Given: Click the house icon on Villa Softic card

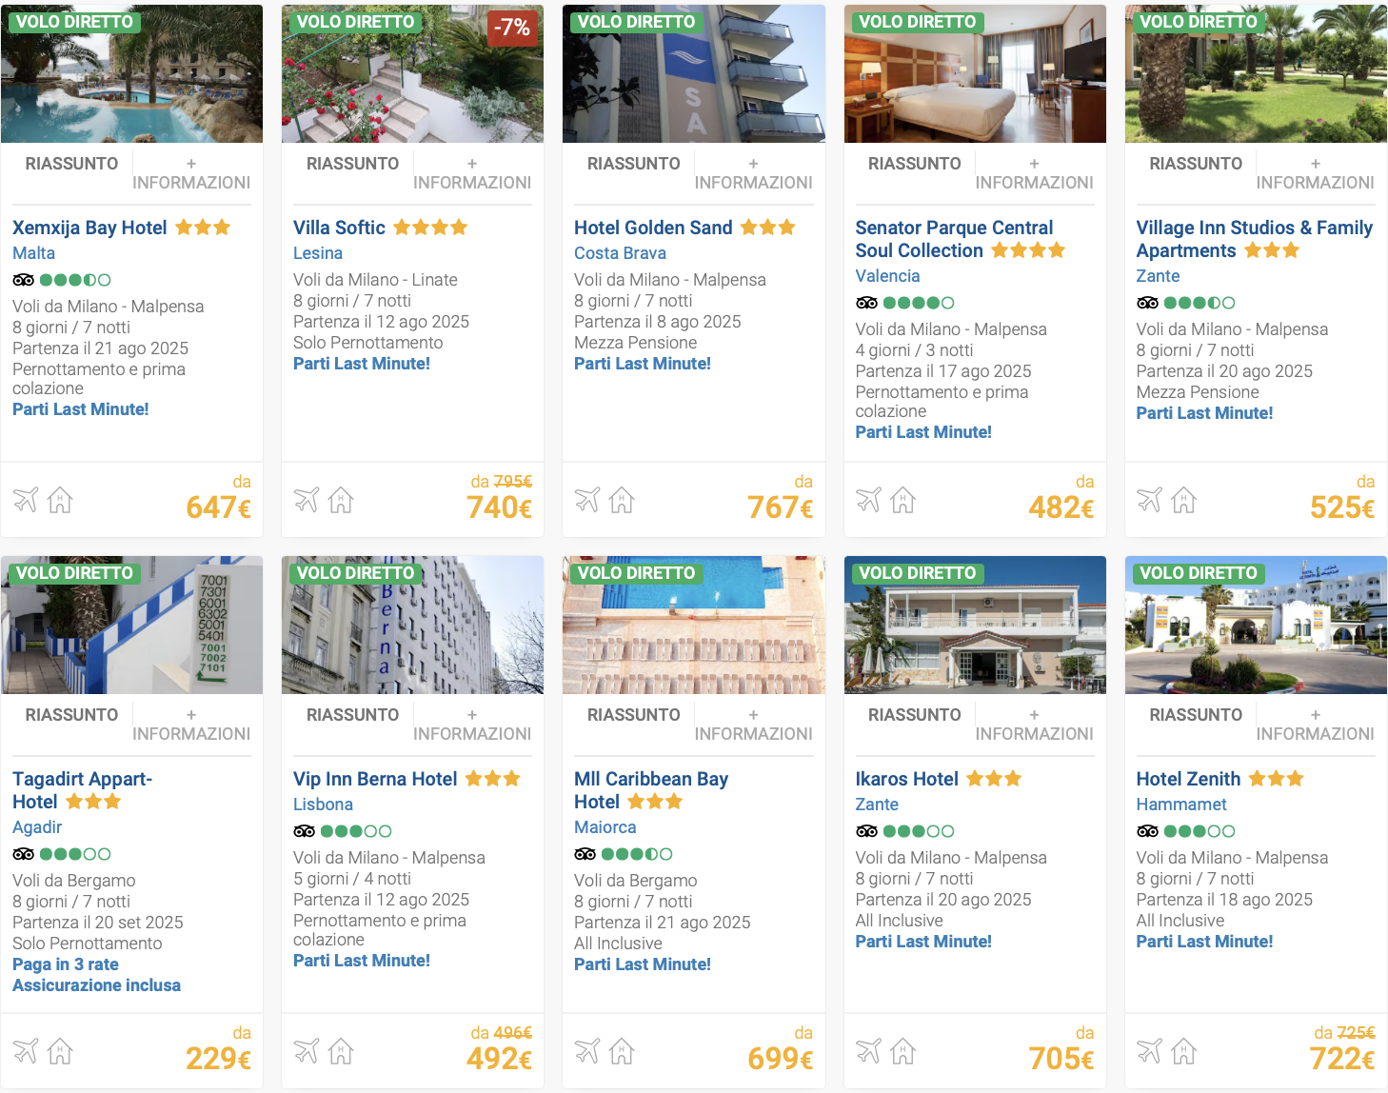Looking at the screenshot, I should 341,499.
